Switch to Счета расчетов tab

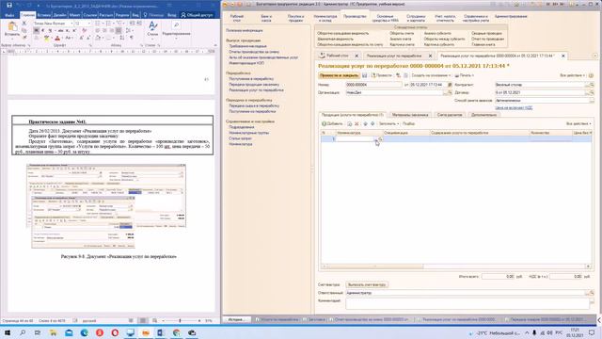pos(450,115)
